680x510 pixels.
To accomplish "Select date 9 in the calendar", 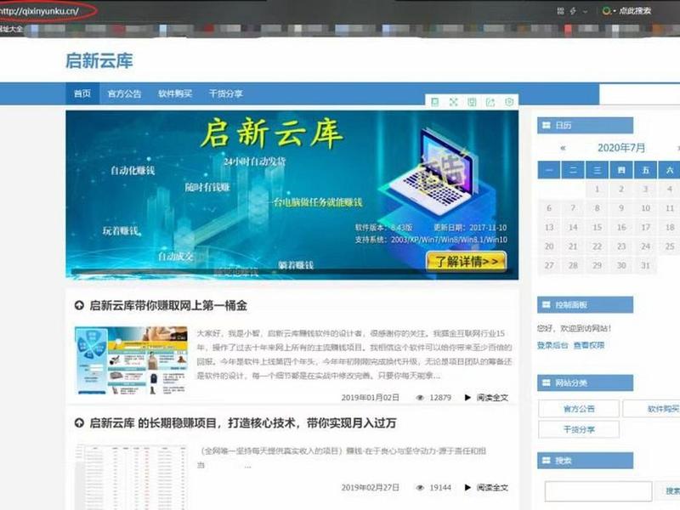I will point(621,208).
